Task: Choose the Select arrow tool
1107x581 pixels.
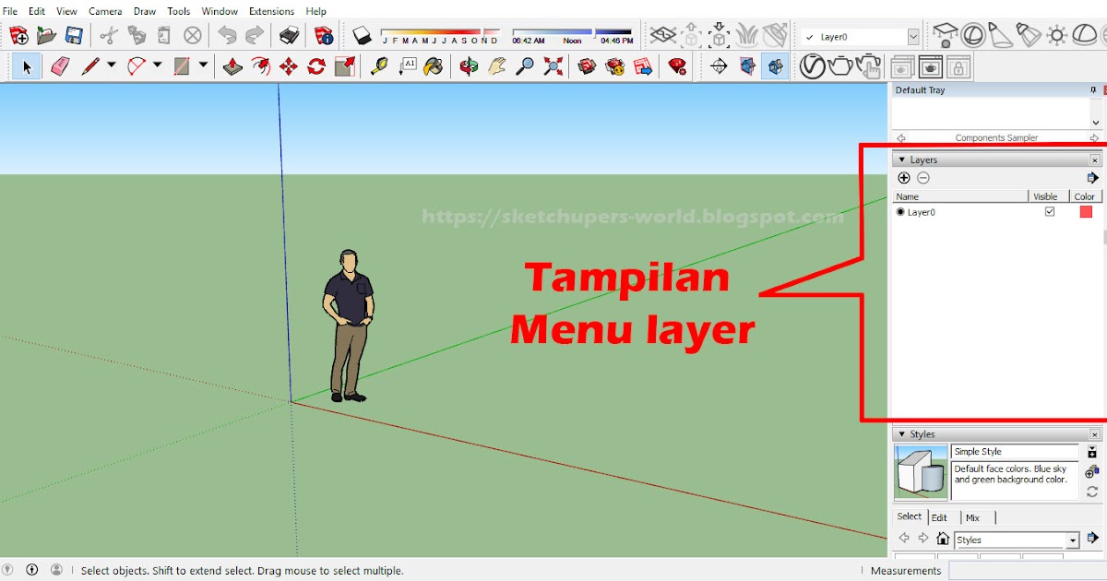Action: coord(27,66)
